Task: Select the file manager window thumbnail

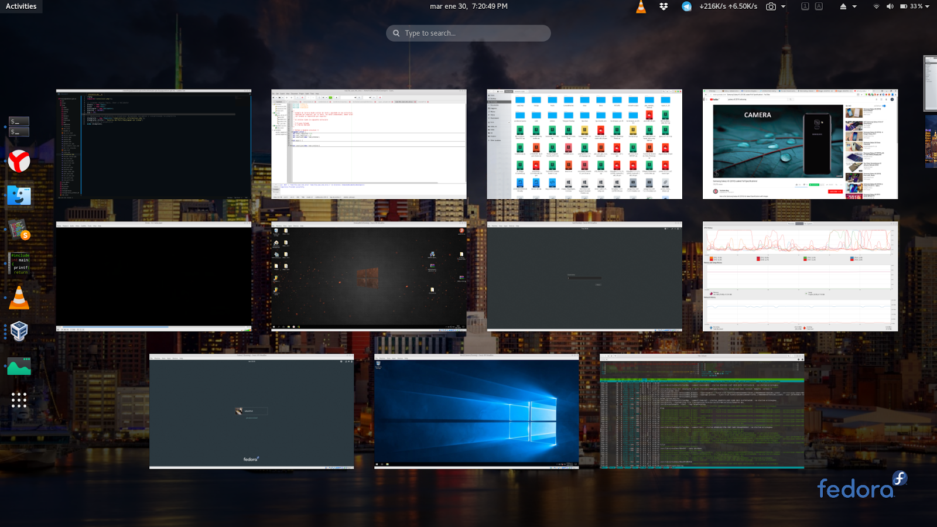Action: [584, 144]
